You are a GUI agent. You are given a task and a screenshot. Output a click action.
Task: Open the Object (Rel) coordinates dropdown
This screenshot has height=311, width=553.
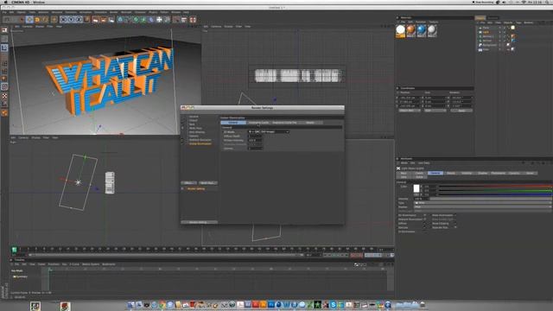410,111
